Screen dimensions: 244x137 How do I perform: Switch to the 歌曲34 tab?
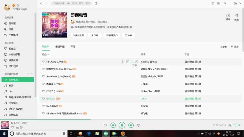point(46,47)
